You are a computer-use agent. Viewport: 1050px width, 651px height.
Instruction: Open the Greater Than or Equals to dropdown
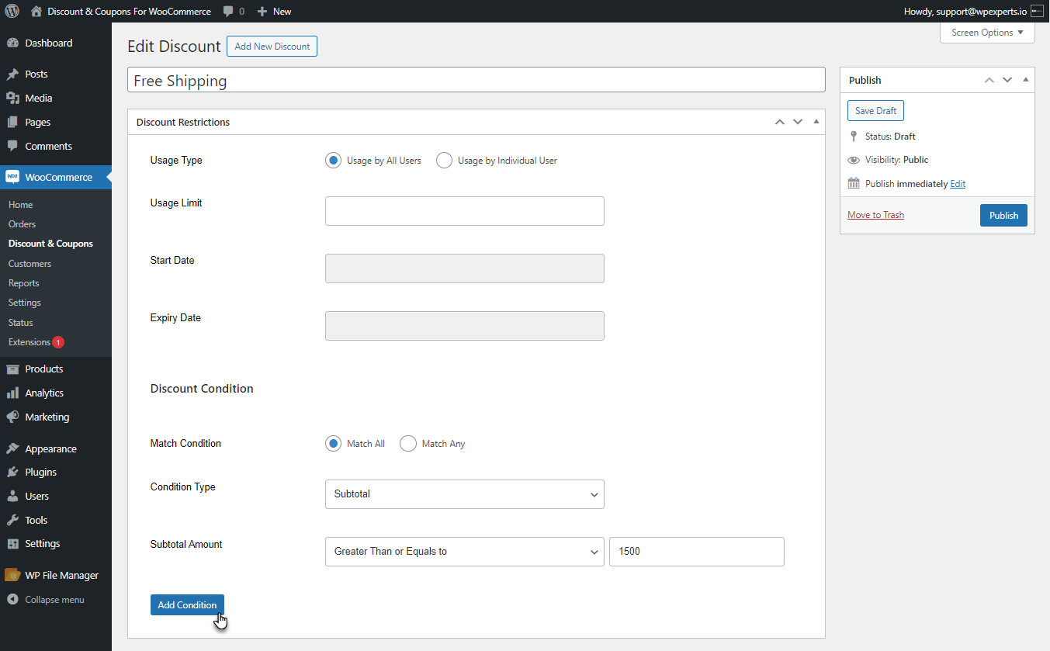tap(464, 552)
